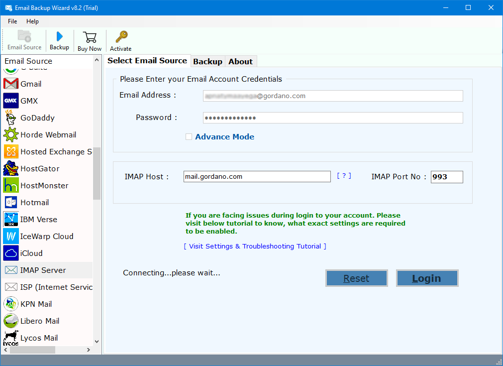Switch to the About tab
This screenshot has height=366, width=503.
click(x=241, y=61)
